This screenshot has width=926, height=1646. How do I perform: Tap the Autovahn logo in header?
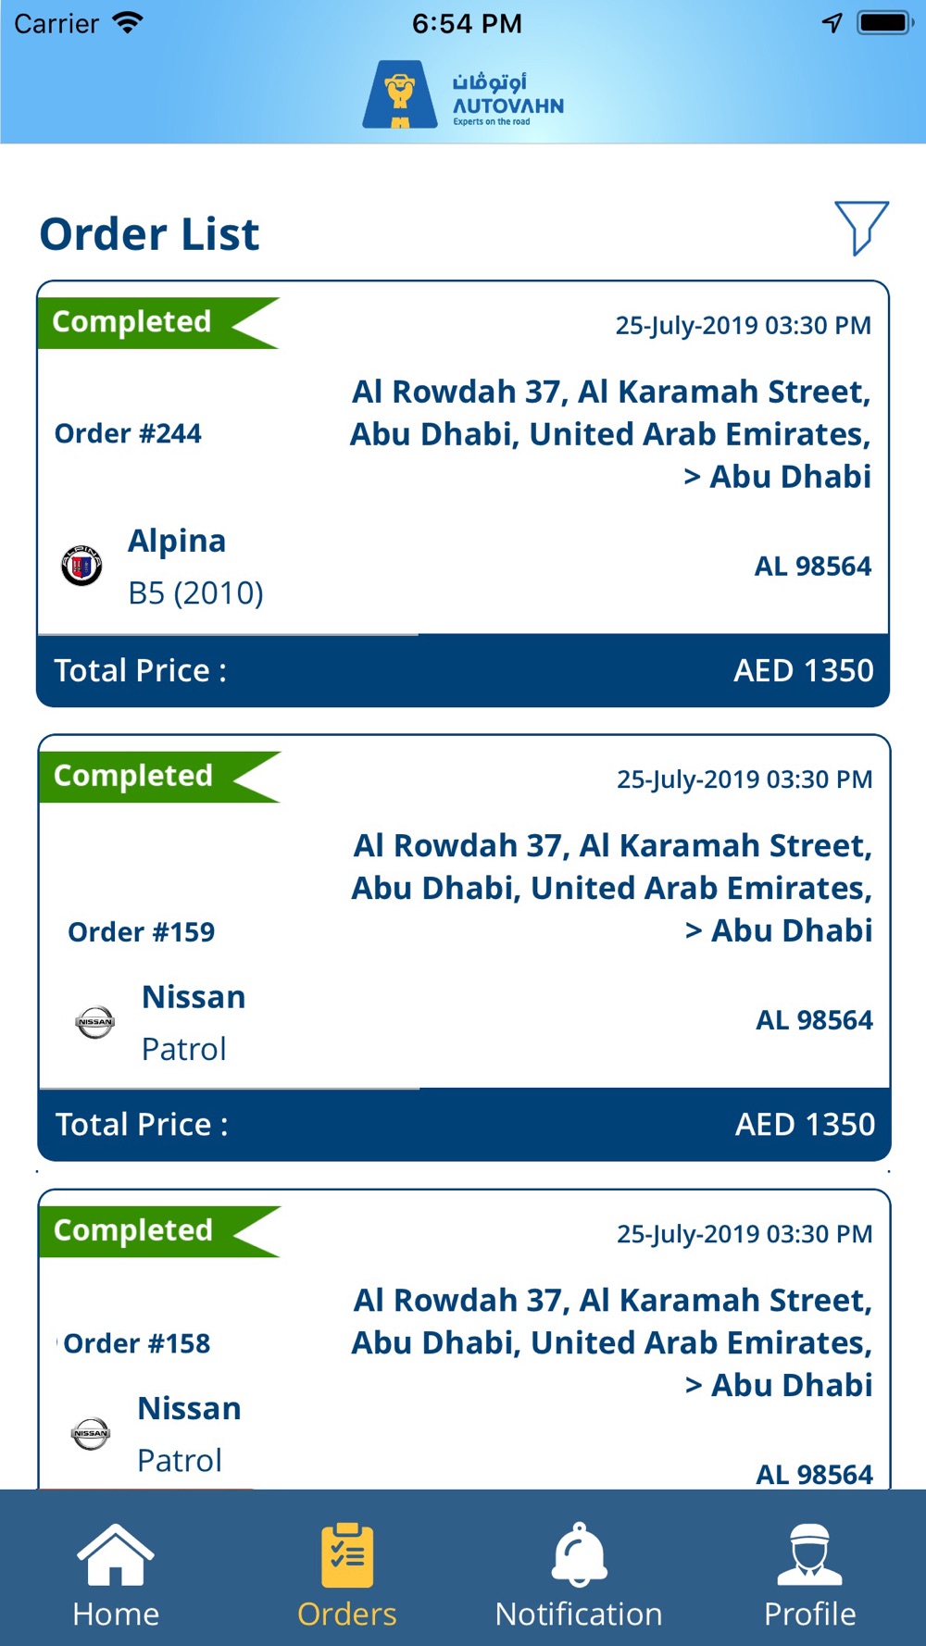pyautogui.click(x=463, y=95)
